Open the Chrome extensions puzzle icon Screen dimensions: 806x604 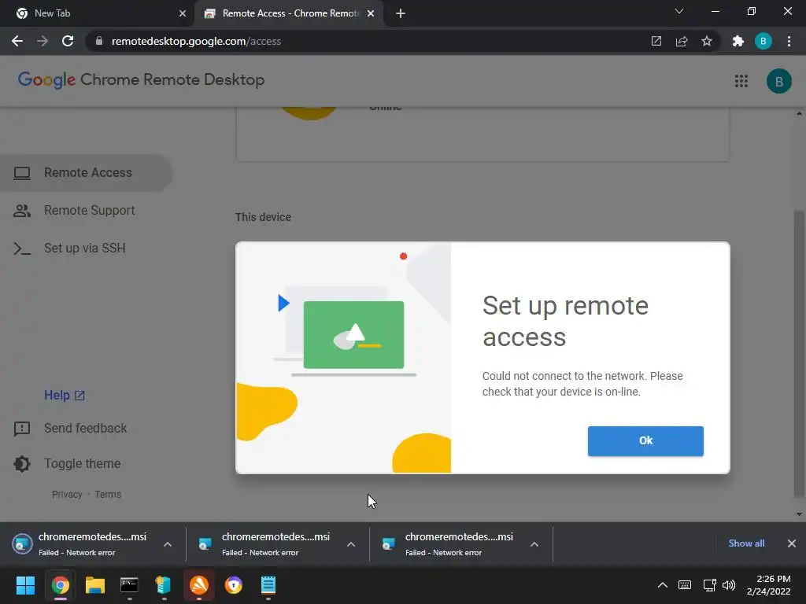738,41
